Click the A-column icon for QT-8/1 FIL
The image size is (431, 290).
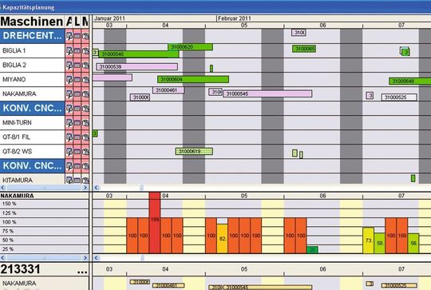[69, 137]
